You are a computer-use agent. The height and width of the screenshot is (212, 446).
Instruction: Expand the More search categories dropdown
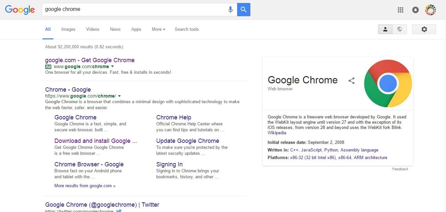point(159,29)
